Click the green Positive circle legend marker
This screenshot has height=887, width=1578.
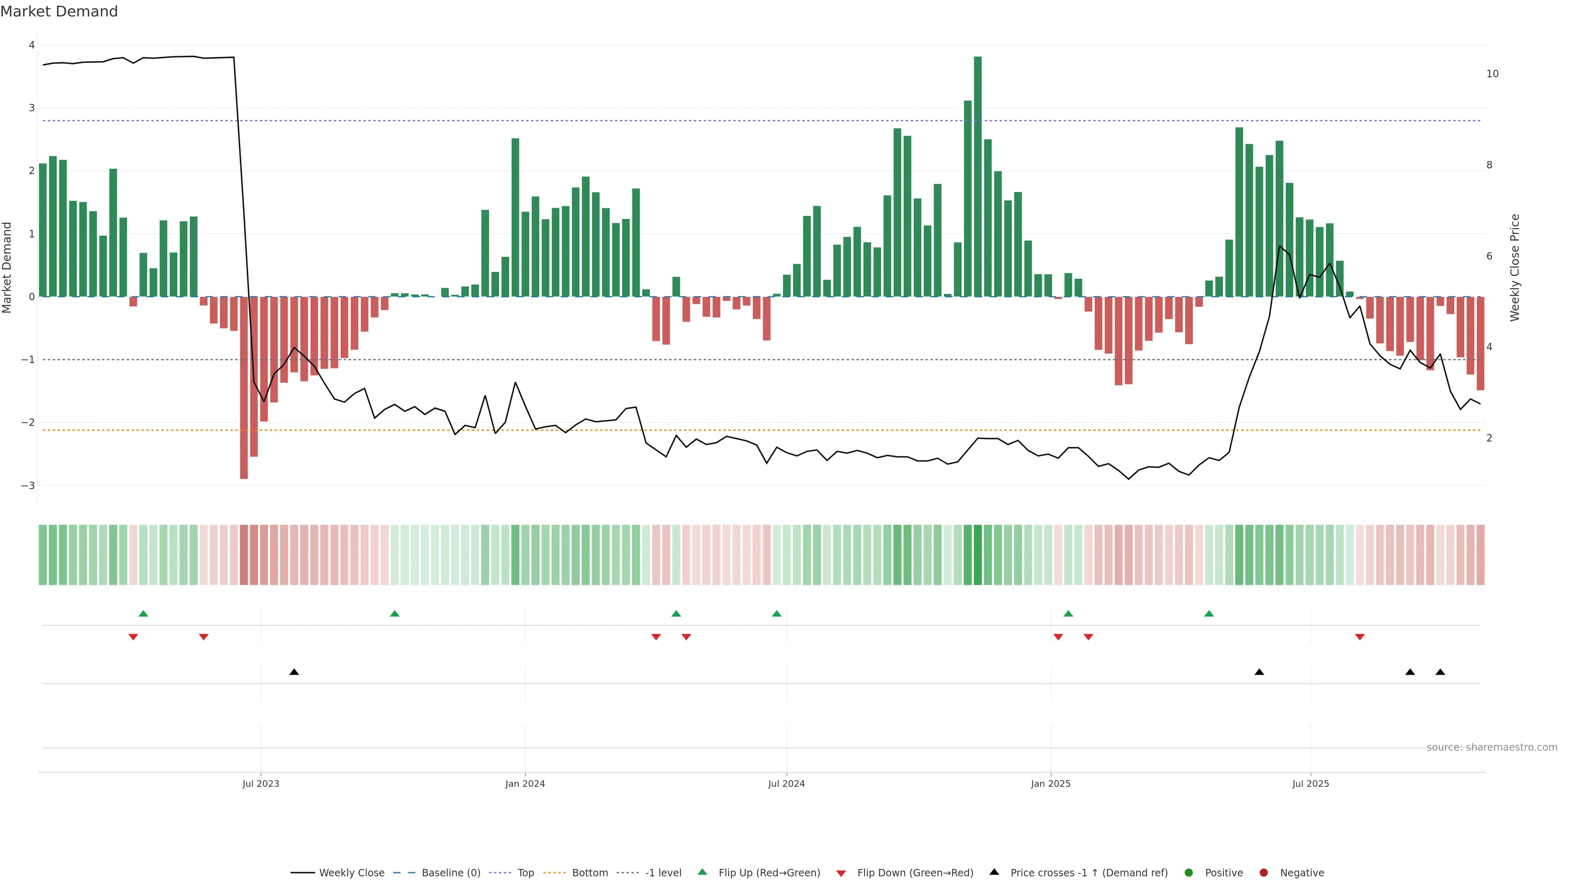pyautogui.click(x=1188, y=872)
